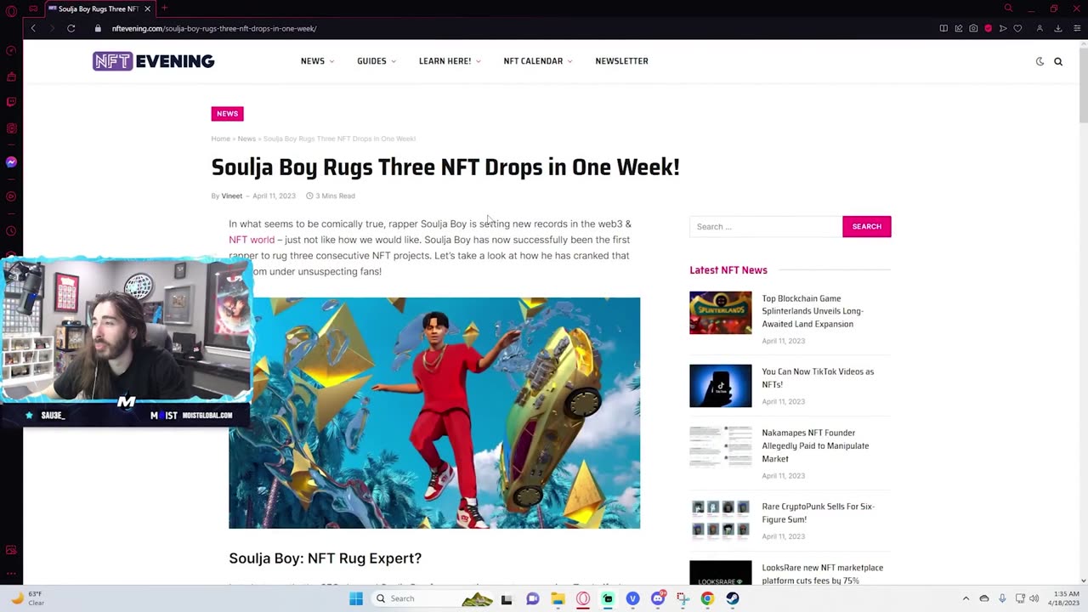This screenshot has width=1088, height=612.
Task: Open My Flow send icon
Action: pos(1003,28)
